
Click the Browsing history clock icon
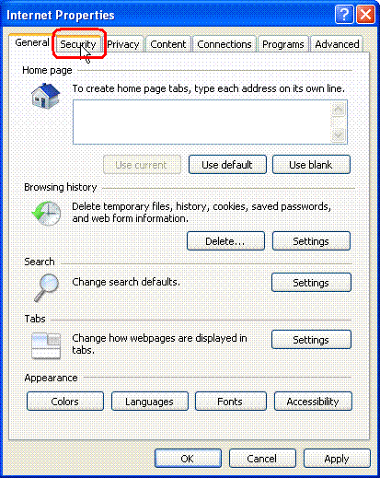pyautogui.click(x=46, y=214)
